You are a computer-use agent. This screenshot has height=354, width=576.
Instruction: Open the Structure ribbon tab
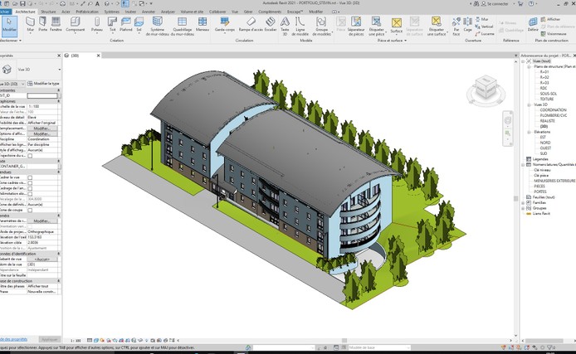pos(49,12)
